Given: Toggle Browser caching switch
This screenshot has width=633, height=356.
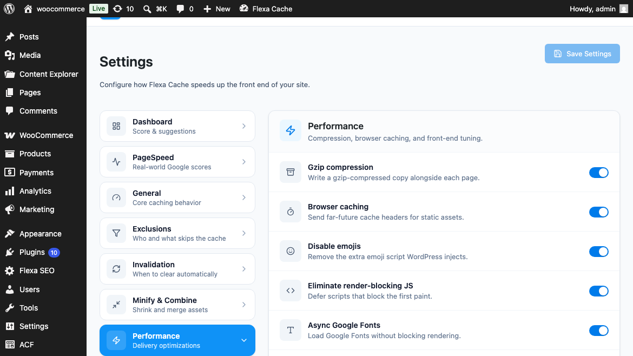Looking at the screenshot, I should (599, 212).
